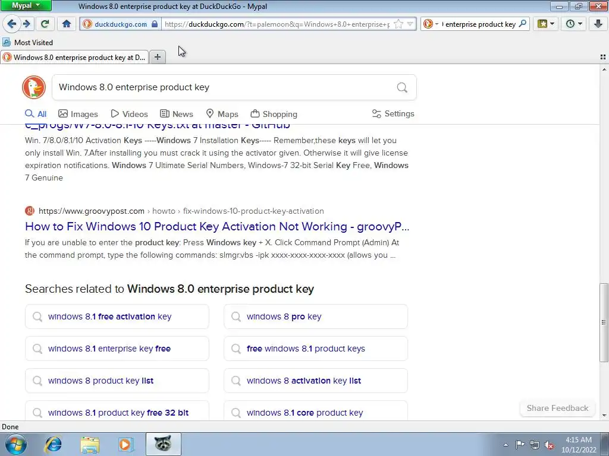
Task: Click the scrollbar down arrow
Action: (x=604, y=416)
